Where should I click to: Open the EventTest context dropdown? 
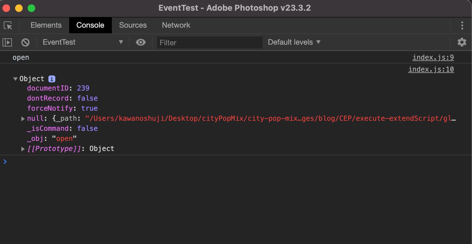83,42
